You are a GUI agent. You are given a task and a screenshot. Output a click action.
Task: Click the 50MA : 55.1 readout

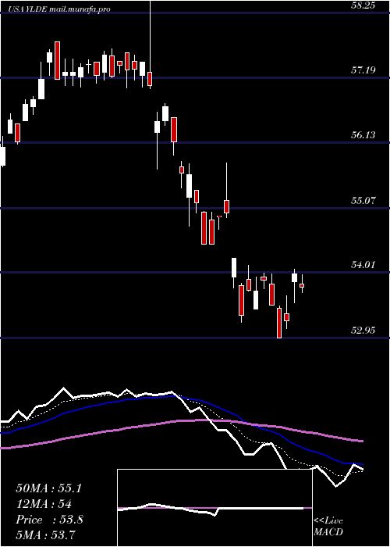click(x=48, y=488)
